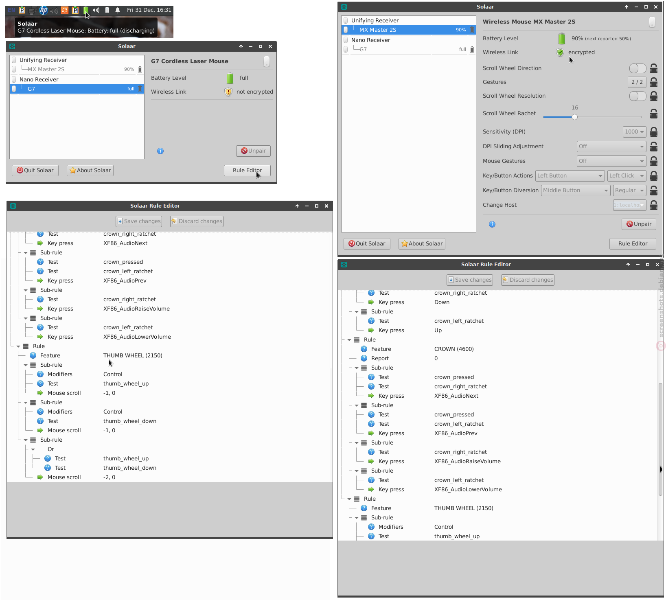Toggle the lock beside Scroll Wheel Resolution
666x600 pixels.
[x=654, y=96]
